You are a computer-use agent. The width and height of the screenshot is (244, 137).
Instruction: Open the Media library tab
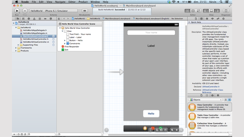click(x=218, y=95)
